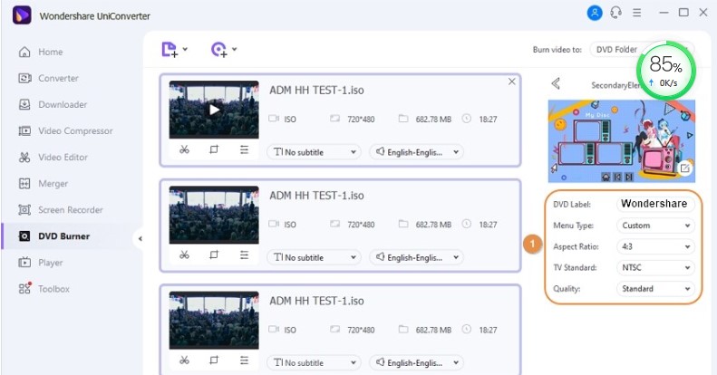The height and width of the screenshot is (375, 717).
Task: Open third video's English audio track dropdown
Action: click(x=417, y=362)
